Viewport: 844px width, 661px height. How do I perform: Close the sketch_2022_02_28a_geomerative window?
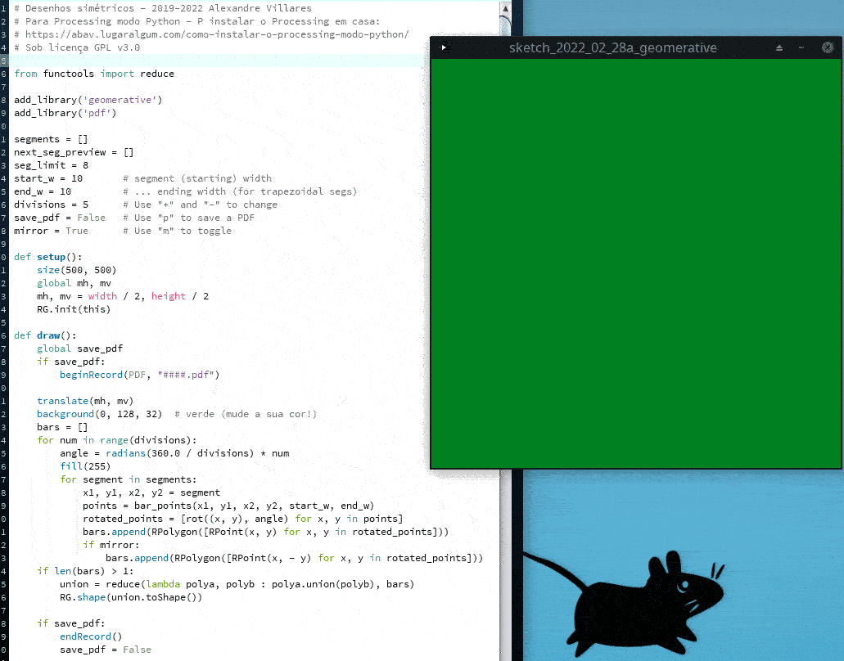click(828, 47)
